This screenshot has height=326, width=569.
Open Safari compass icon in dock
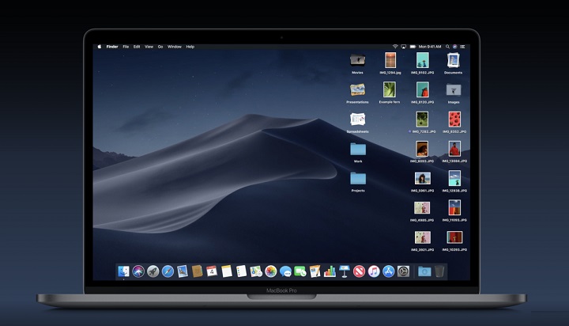tap(168, 271)
